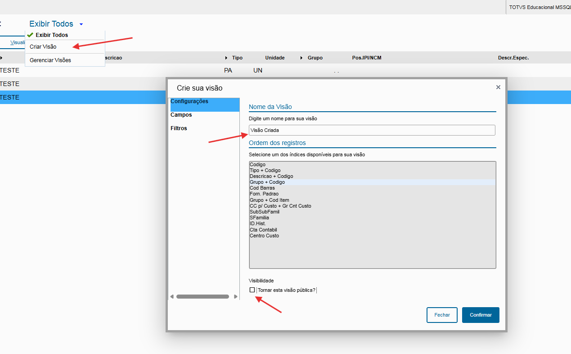Open Gerenciar Visões menu entry
The width and height of the screenshot is (571, 354).
point(65,60)
